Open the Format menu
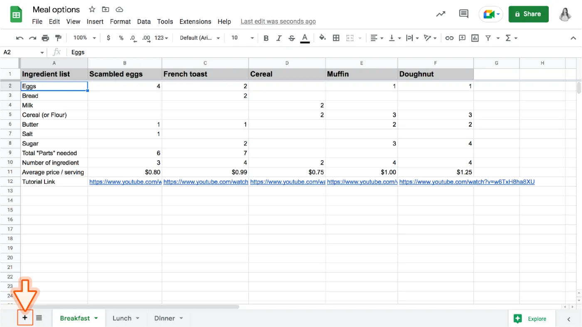 121,22
